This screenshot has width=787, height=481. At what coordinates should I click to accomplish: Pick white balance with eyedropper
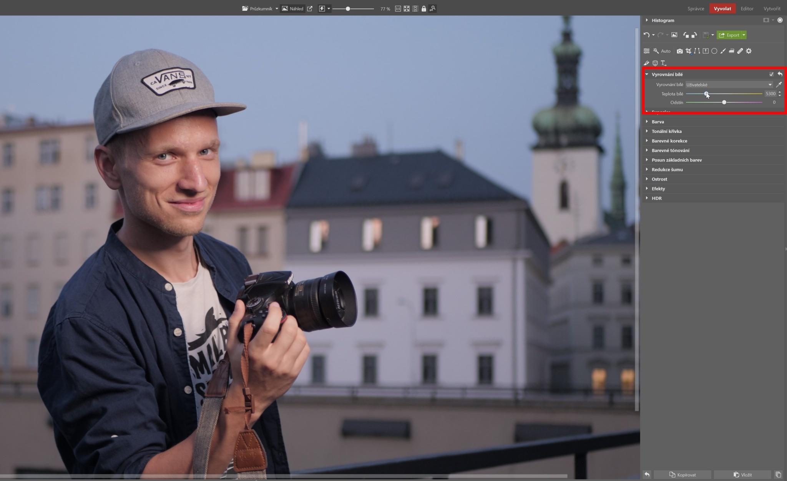click(x=779, y=85)
